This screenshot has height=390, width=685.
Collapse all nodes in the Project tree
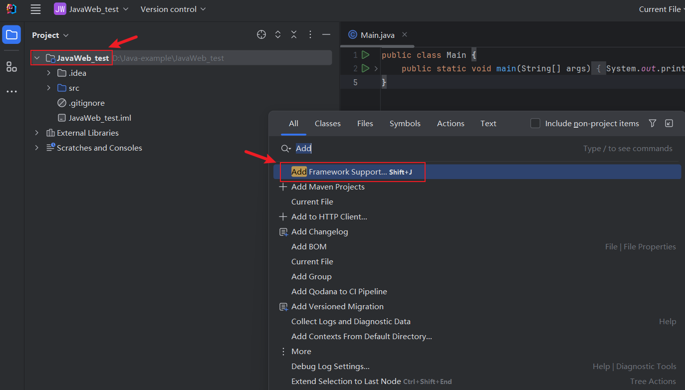[x=293, y=34]
